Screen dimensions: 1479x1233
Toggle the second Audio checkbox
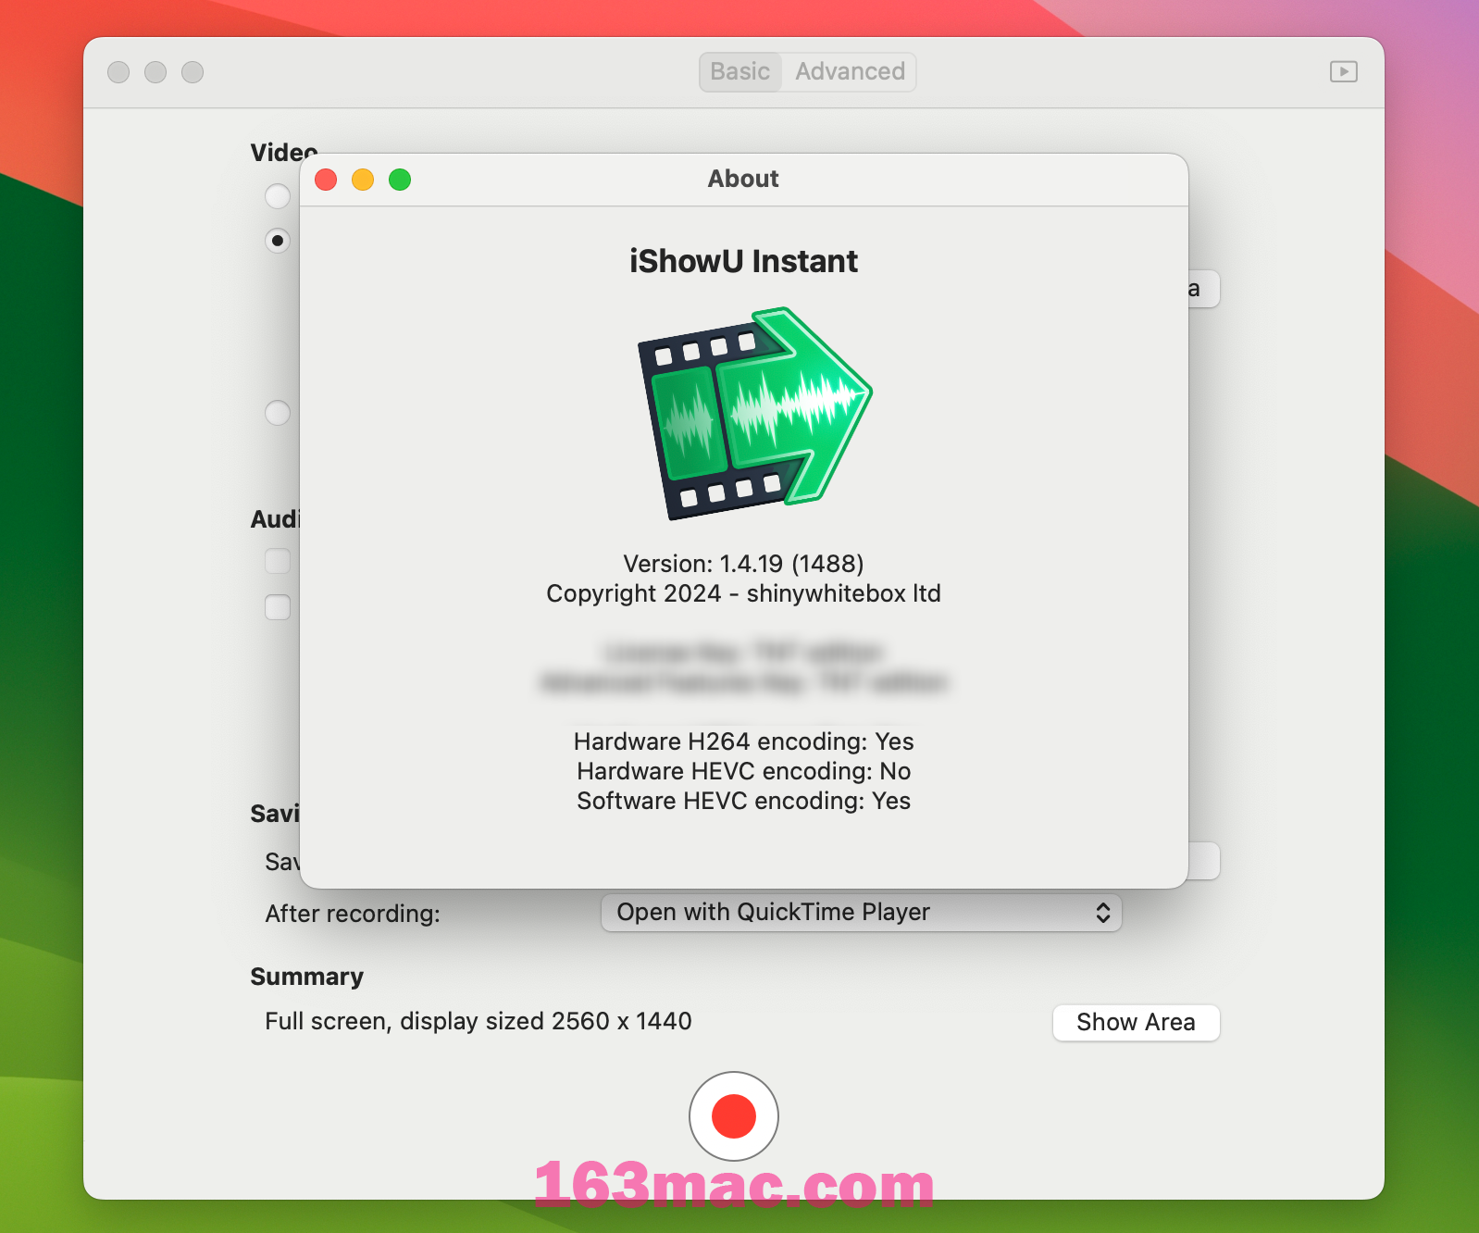(x=278, y=607)
